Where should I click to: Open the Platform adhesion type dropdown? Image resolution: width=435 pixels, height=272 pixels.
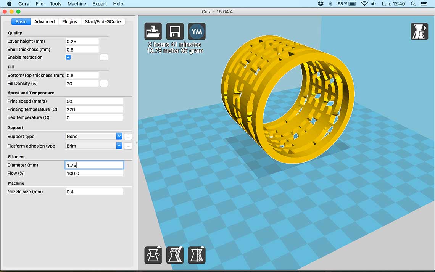[x=94, y=146]
